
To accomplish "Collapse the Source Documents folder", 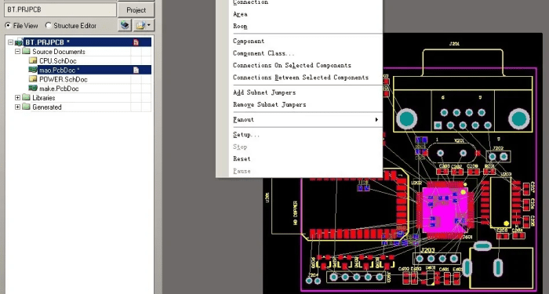I will (17, 52).
